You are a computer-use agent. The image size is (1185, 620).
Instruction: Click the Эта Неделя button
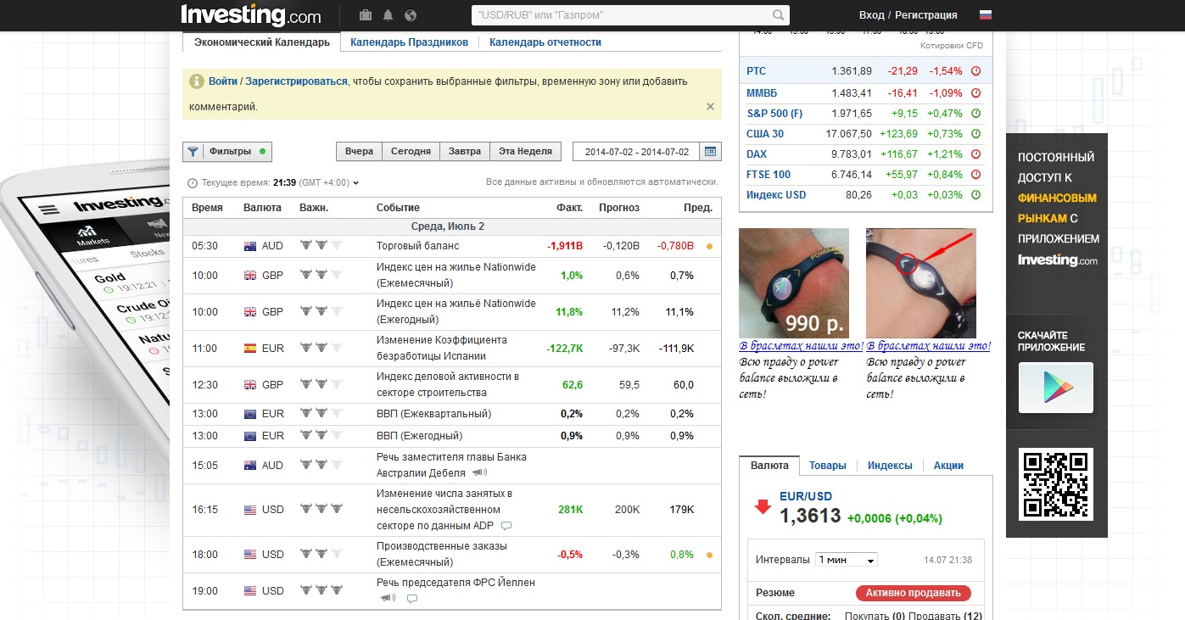525,152
